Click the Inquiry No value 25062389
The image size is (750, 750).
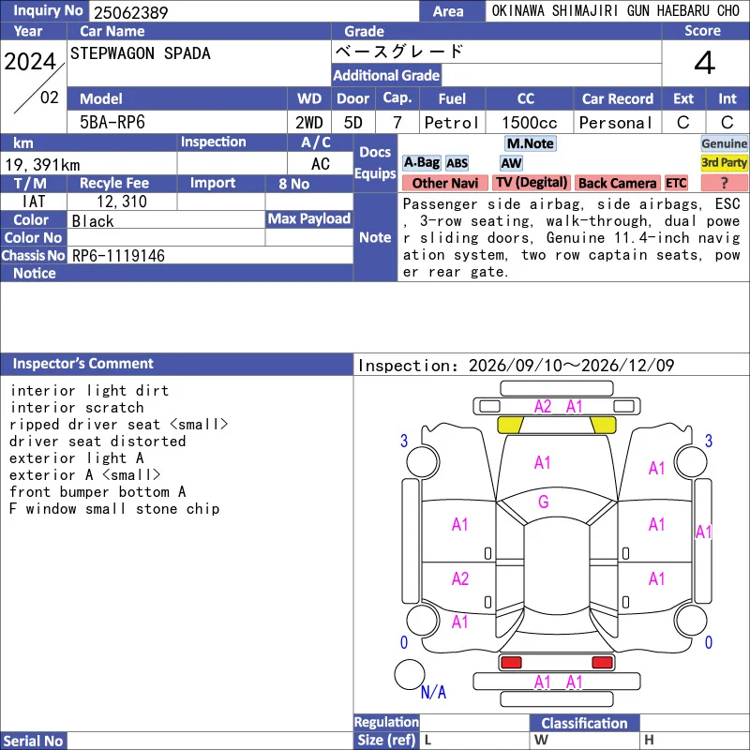tap(130, 12)
